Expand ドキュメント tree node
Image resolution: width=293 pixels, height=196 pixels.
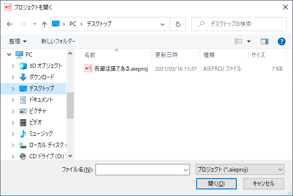13,100
